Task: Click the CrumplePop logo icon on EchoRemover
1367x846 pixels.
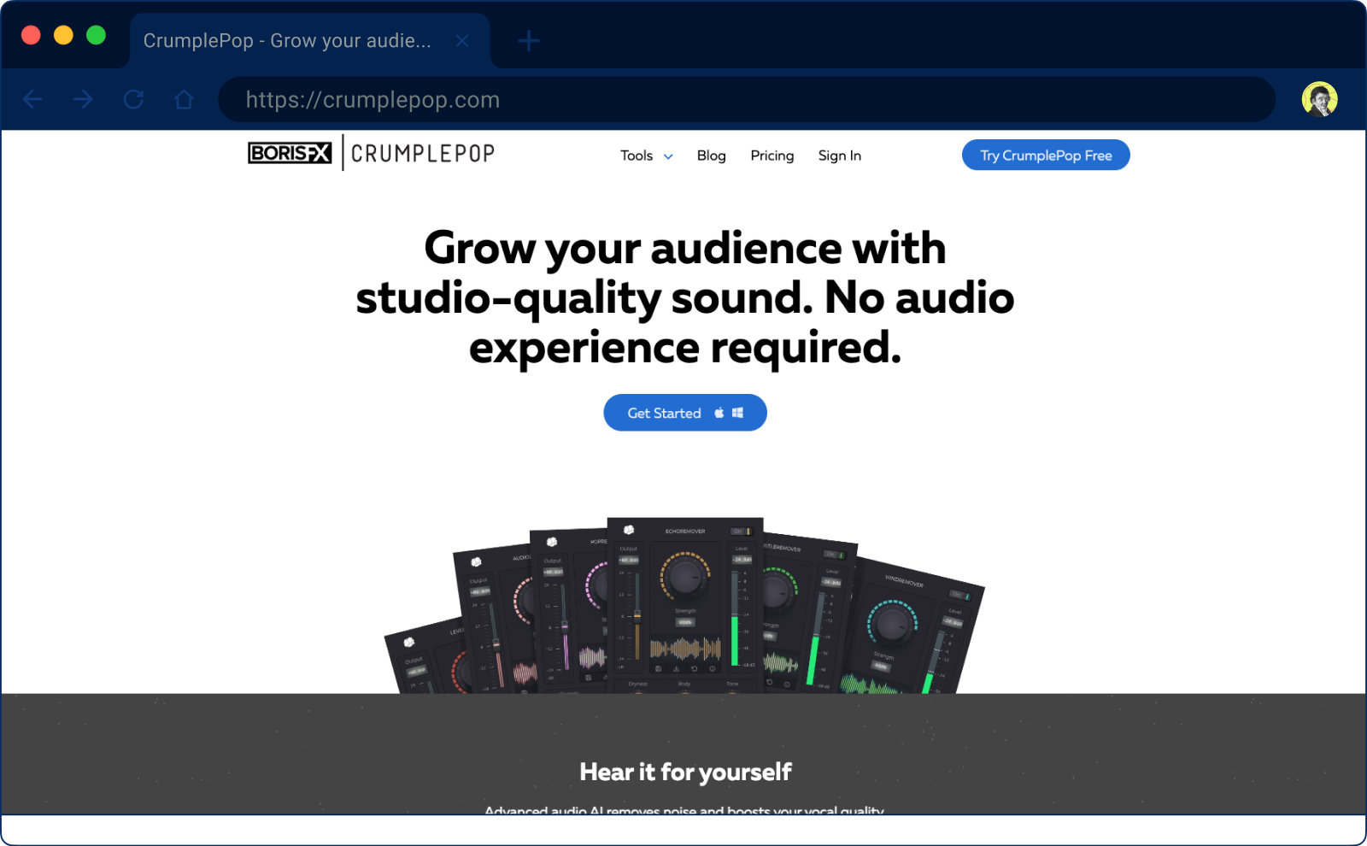Action: [x=629, y=530]
